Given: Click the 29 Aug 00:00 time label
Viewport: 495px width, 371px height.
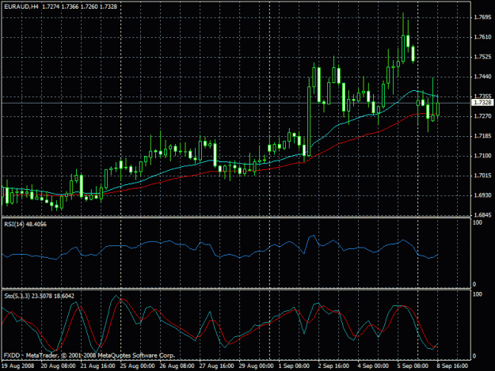Looking at the screenshot, I should 256,366.
